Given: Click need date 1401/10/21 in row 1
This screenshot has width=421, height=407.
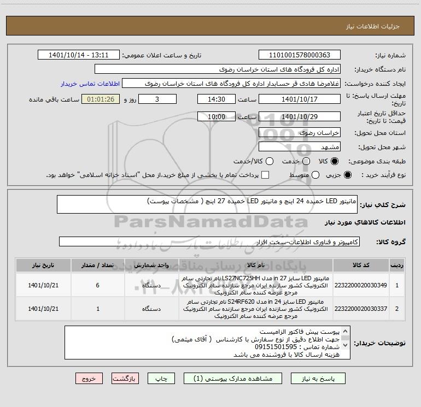Looking at the screenshot, I should click(x=43, y=285).
